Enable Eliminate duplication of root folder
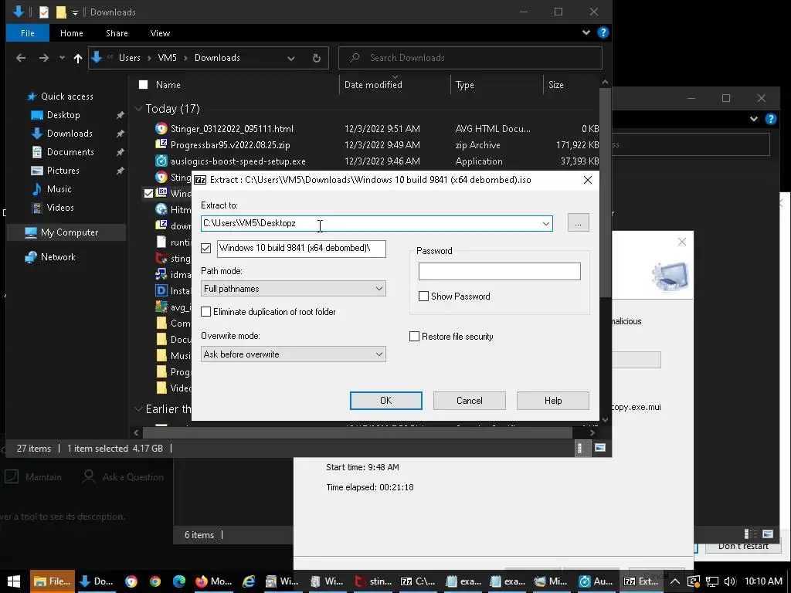The height and width of the screenshot is (593, 791). (x=205, y=312)
